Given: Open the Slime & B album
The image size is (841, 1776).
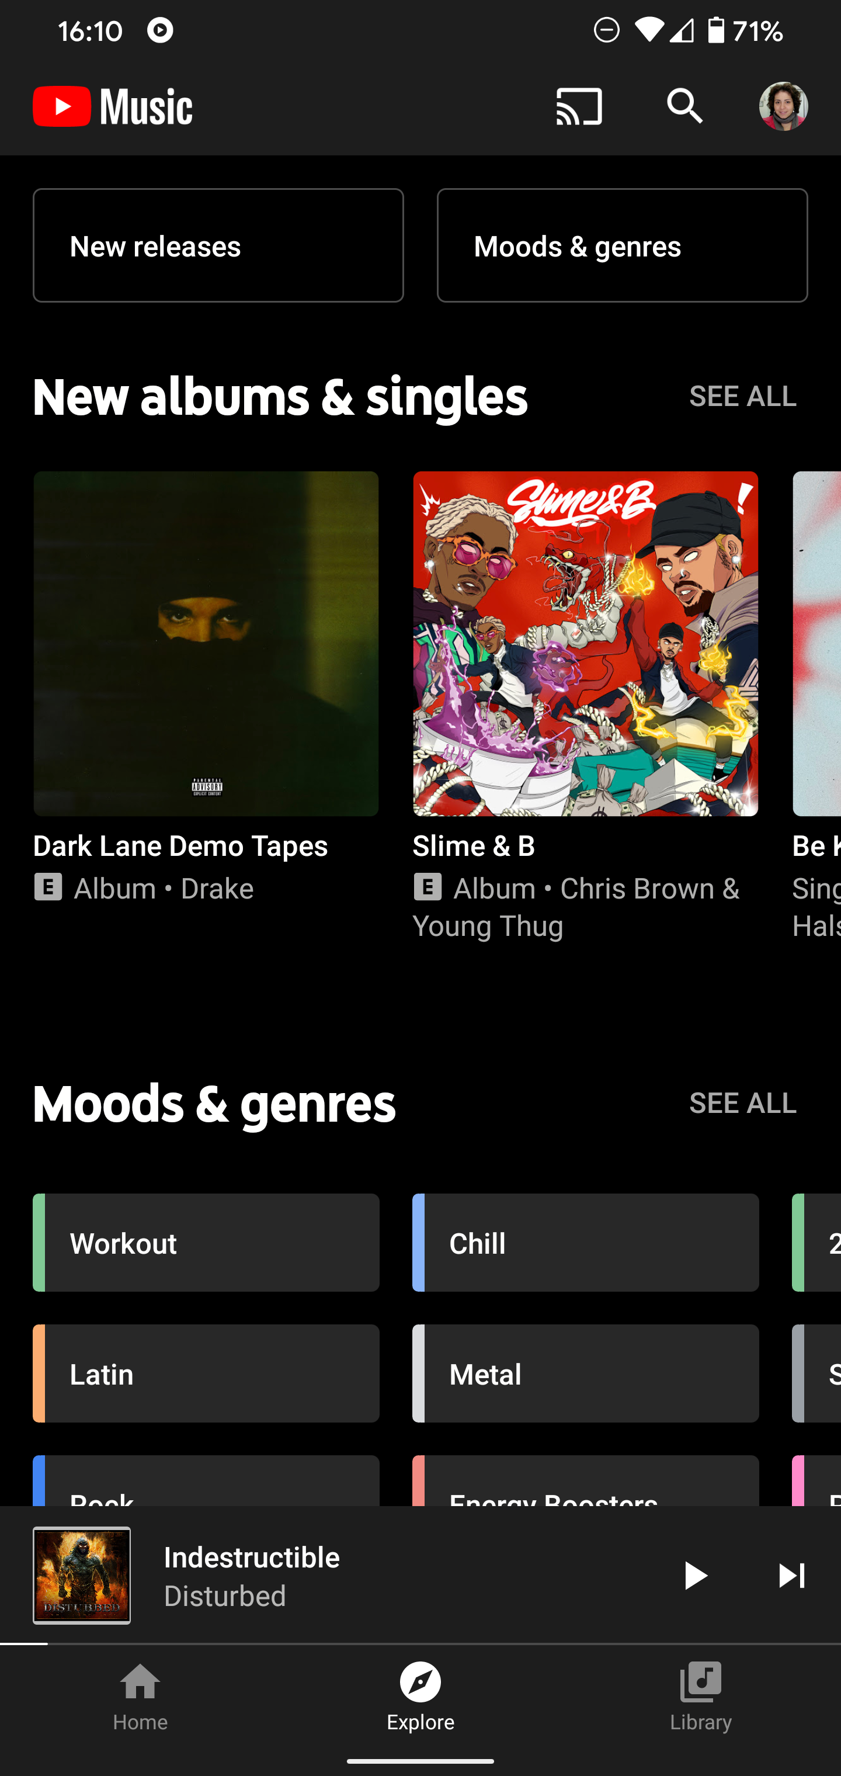Looking at the screenshot, I should pos(585,643).
